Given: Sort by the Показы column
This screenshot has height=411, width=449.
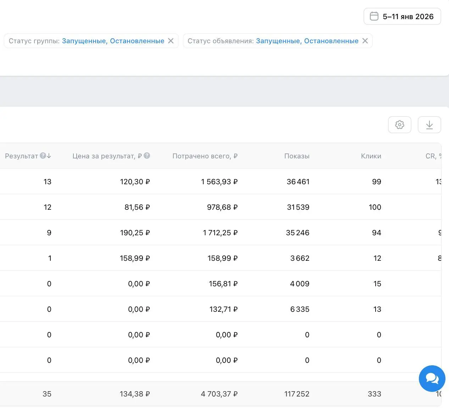Looking at the screenshot, I should [297, 156].
